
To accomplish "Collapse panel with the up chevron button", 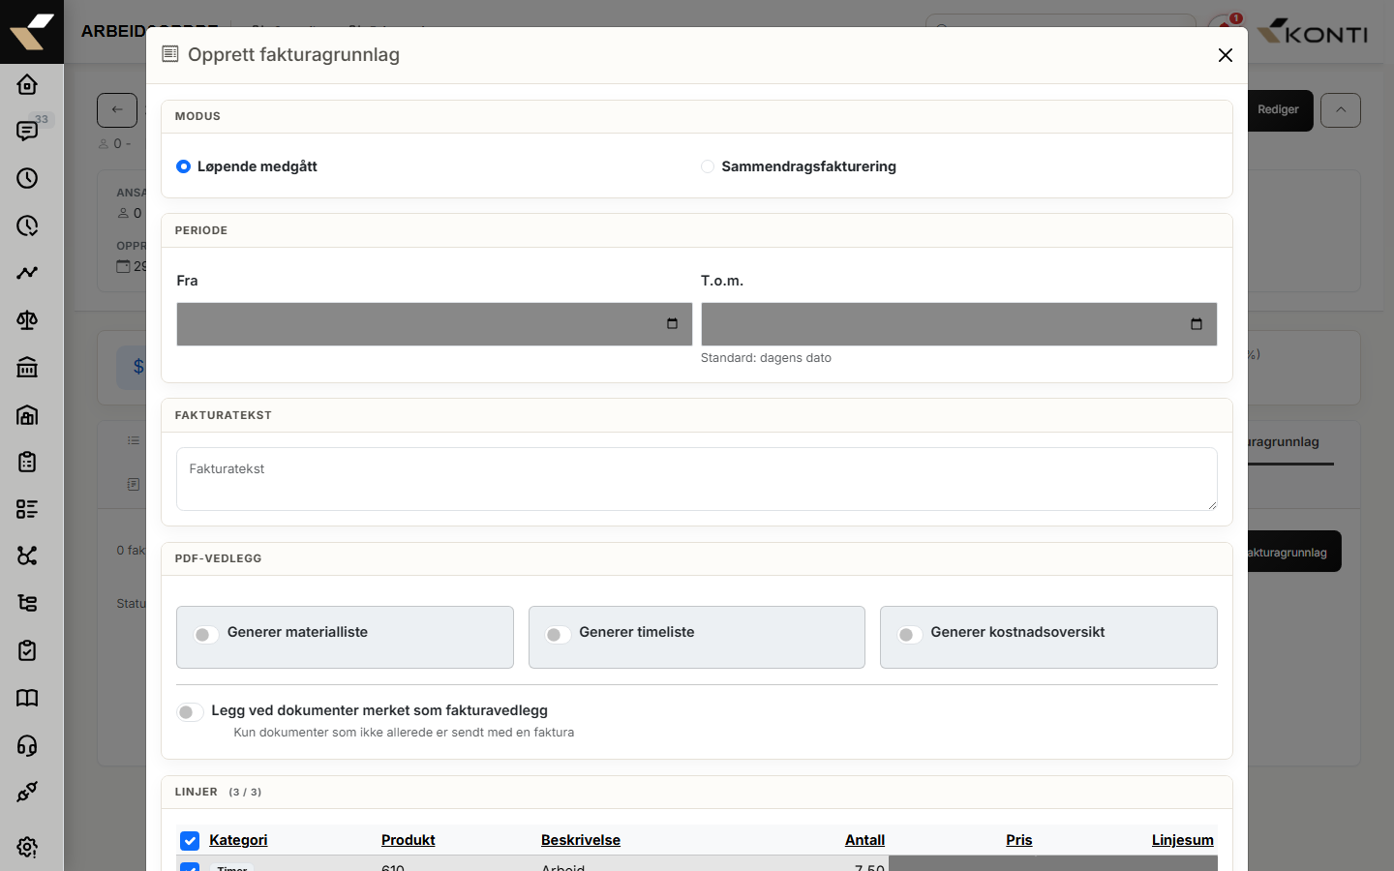I will (1341, 110).
